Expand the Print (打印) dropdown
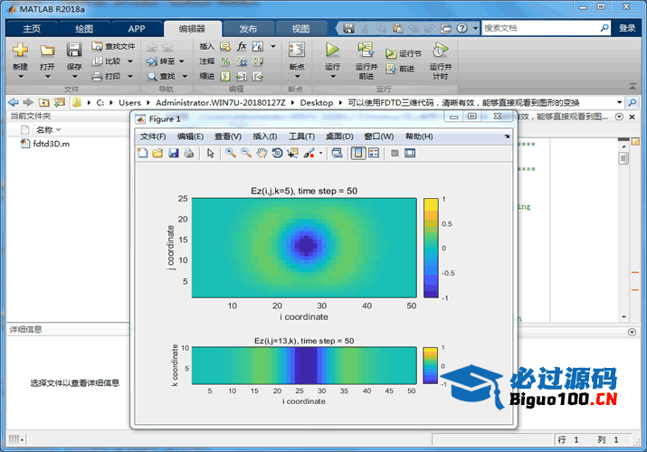Viewport: 647px width, 452px height. 130,76
